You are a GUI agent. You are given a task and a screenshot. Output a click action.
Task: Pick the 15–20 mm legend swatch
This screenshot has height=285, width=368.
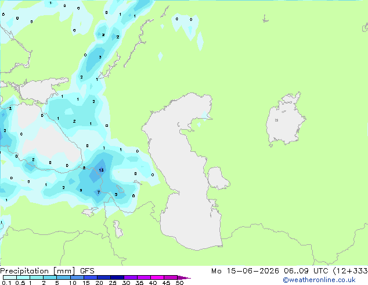click(x=91, y=277)
